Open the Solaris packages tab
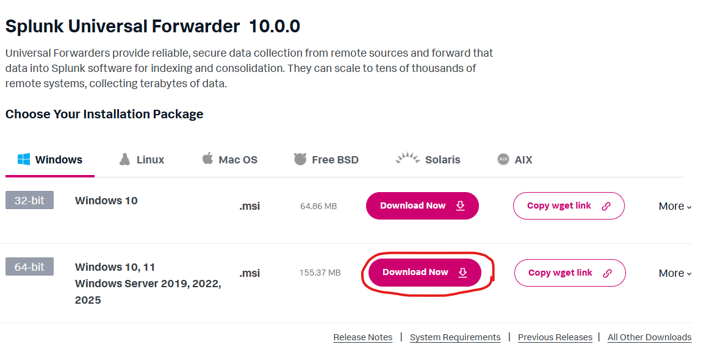Viewport: 723px width, 361px height. (x=428, y=160)
